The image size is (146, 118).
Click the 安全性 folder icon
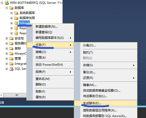point(11,38)
